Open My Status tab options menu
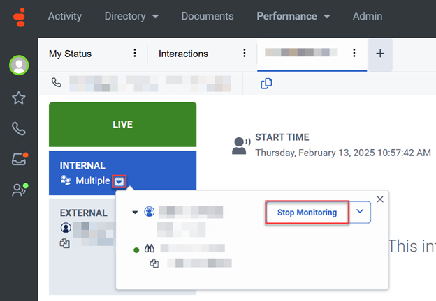Image resolution: width=436 pixels, height=301 pixels. (x=135, y=54)
